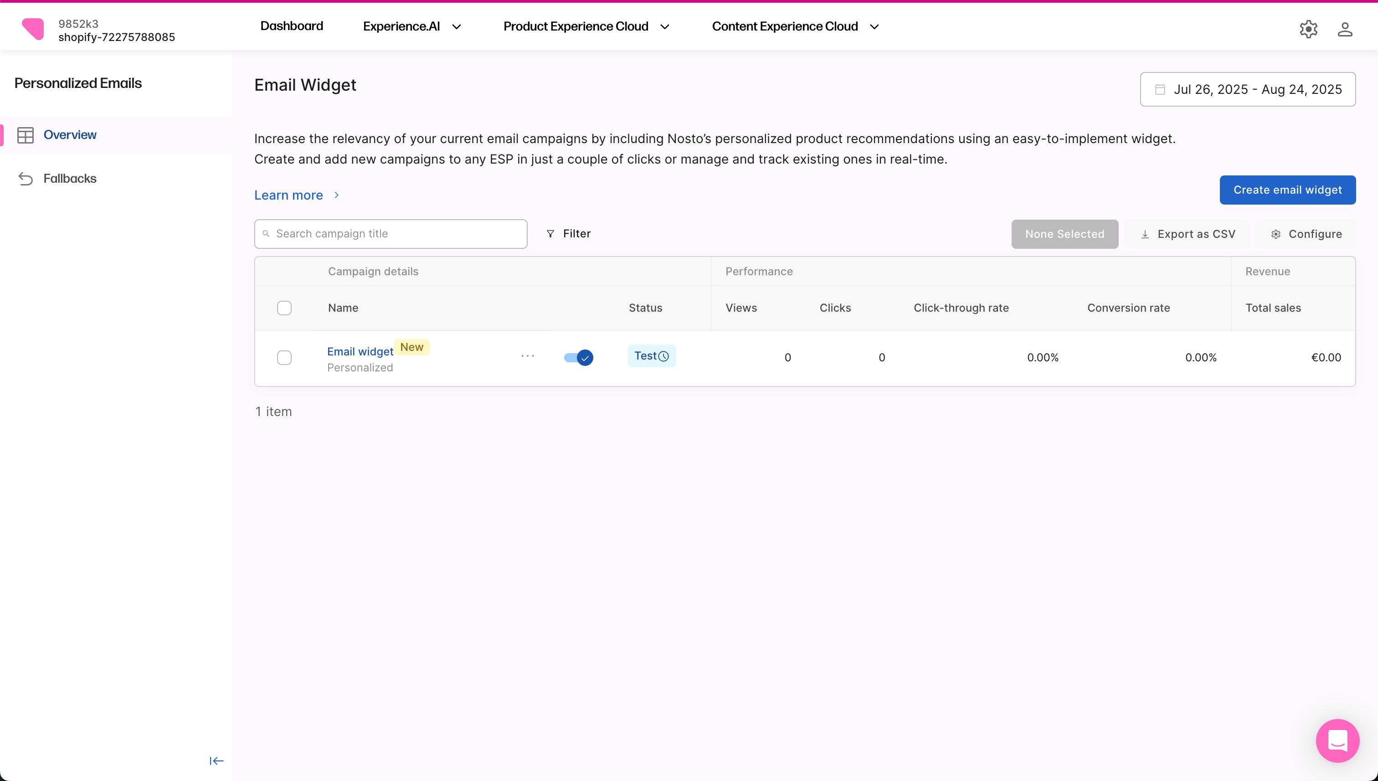
Task: Check the select-all header checkbox
Action: [284, 308]
